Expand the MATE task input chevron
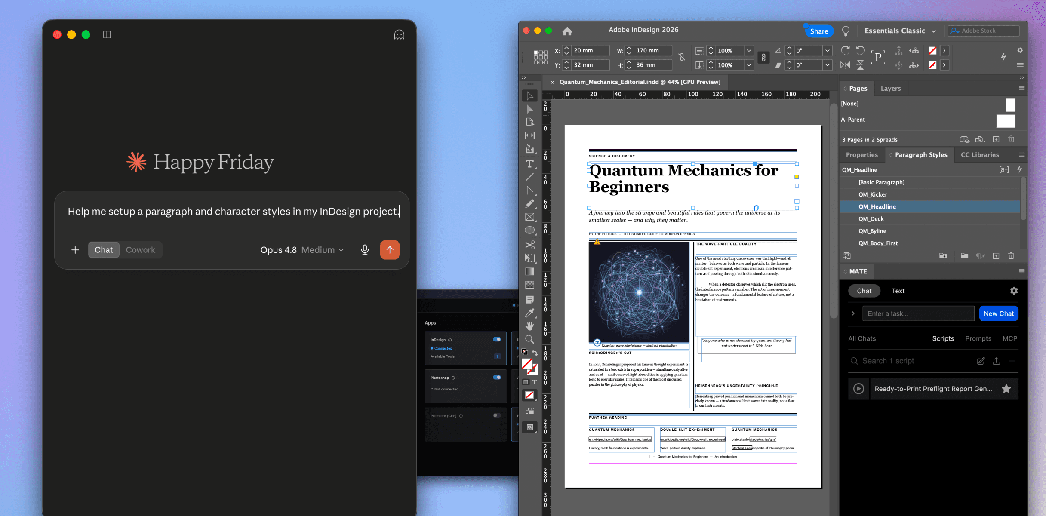Image resolution: width=1046 pixels, height=516 pixels. click(853, 313)
